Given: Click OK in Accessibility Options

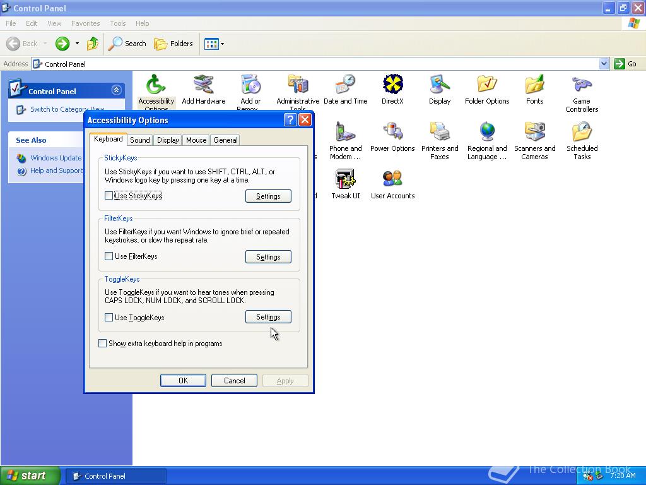Looking at the screenshot, I should pyautogui.click(x=184, y=381).
